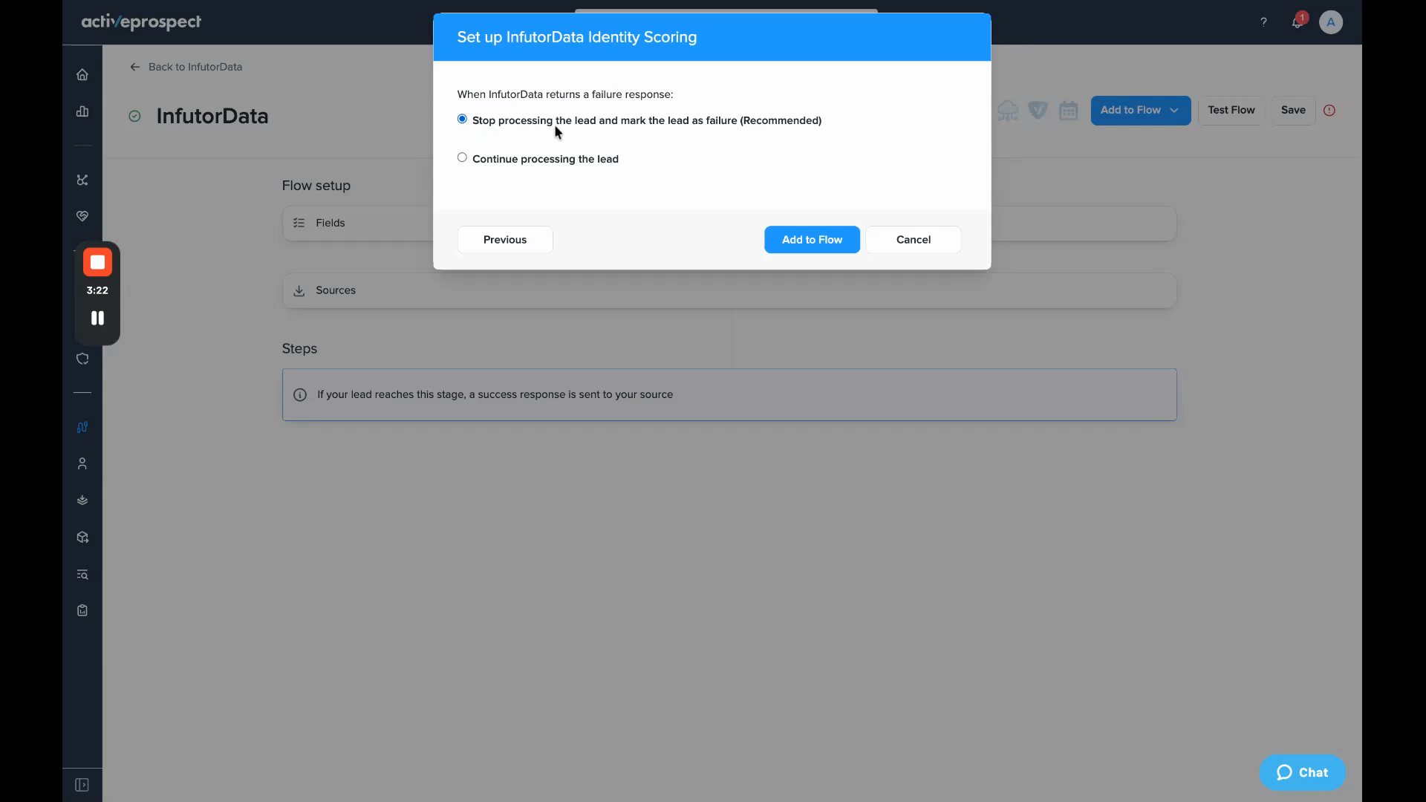Open the highlighted flows sidebar icon

point(82,427)
